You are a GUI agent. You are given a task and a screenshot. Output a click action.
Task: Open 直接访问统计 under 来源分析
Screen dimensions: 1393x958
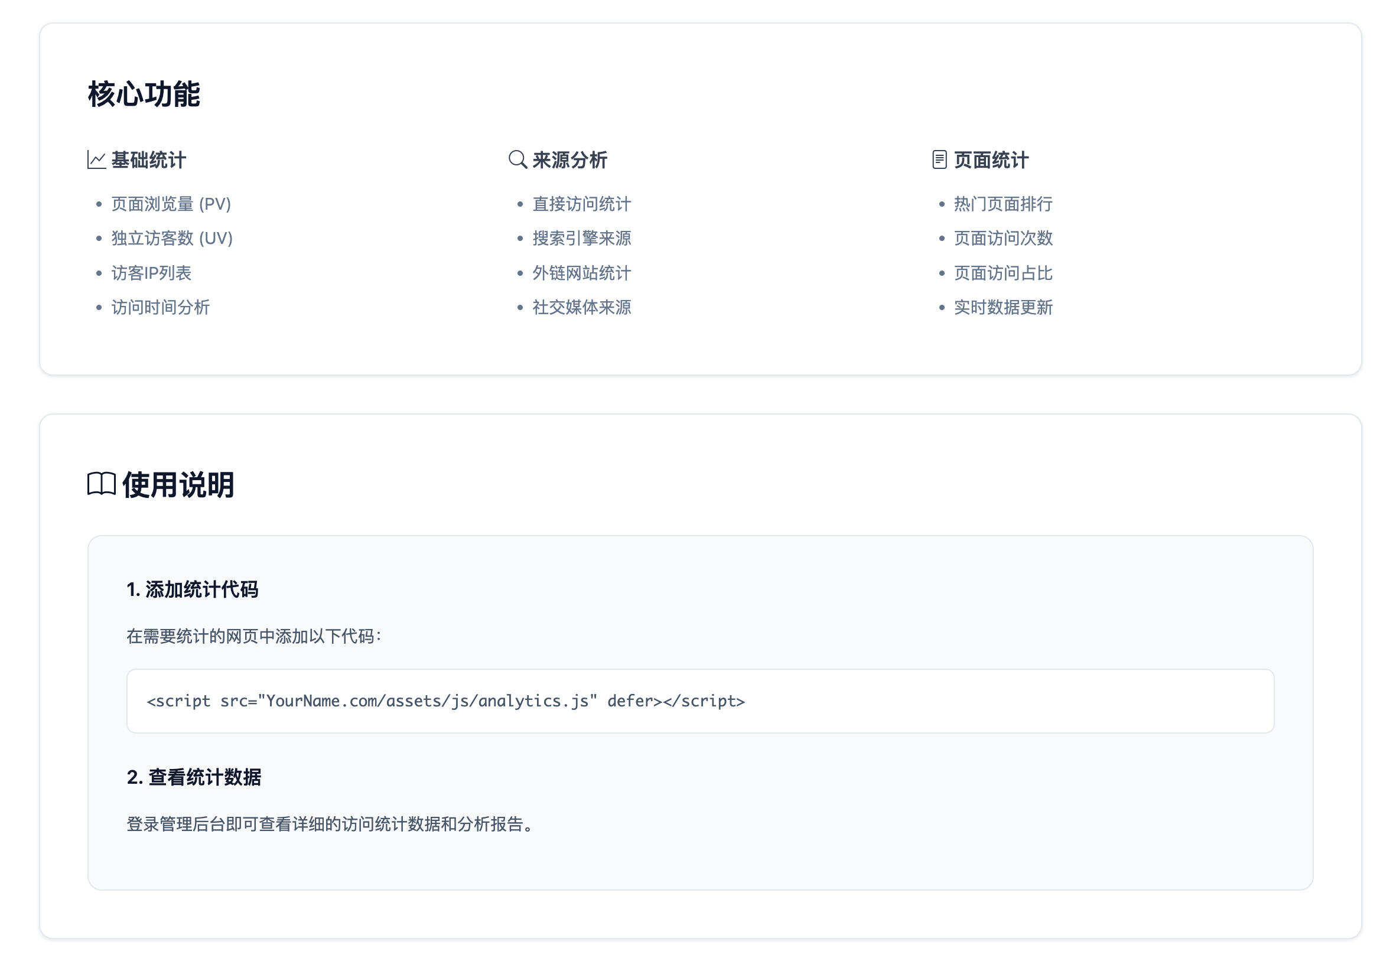click(581, 204)
